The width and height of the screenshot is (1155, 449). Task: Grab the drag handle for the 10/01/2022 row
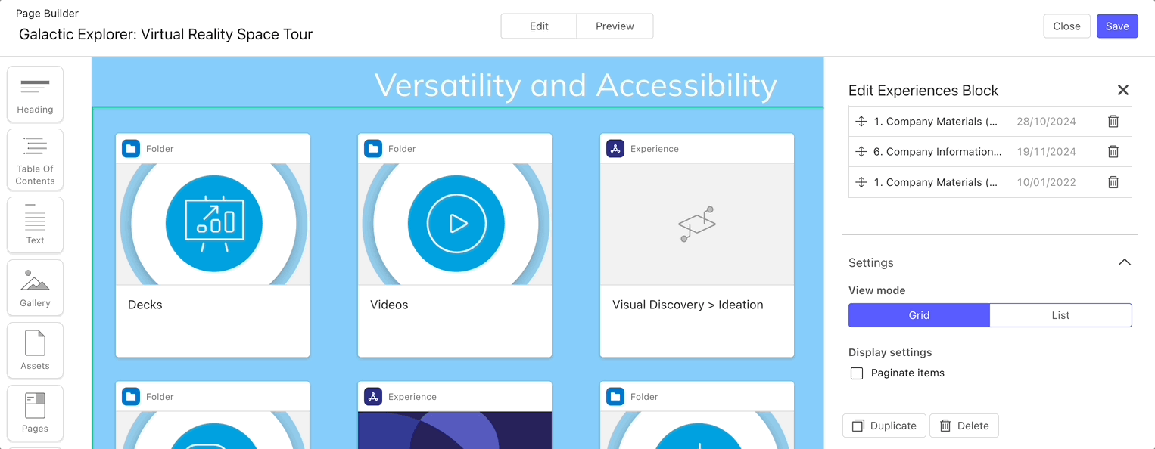point(861,182)
